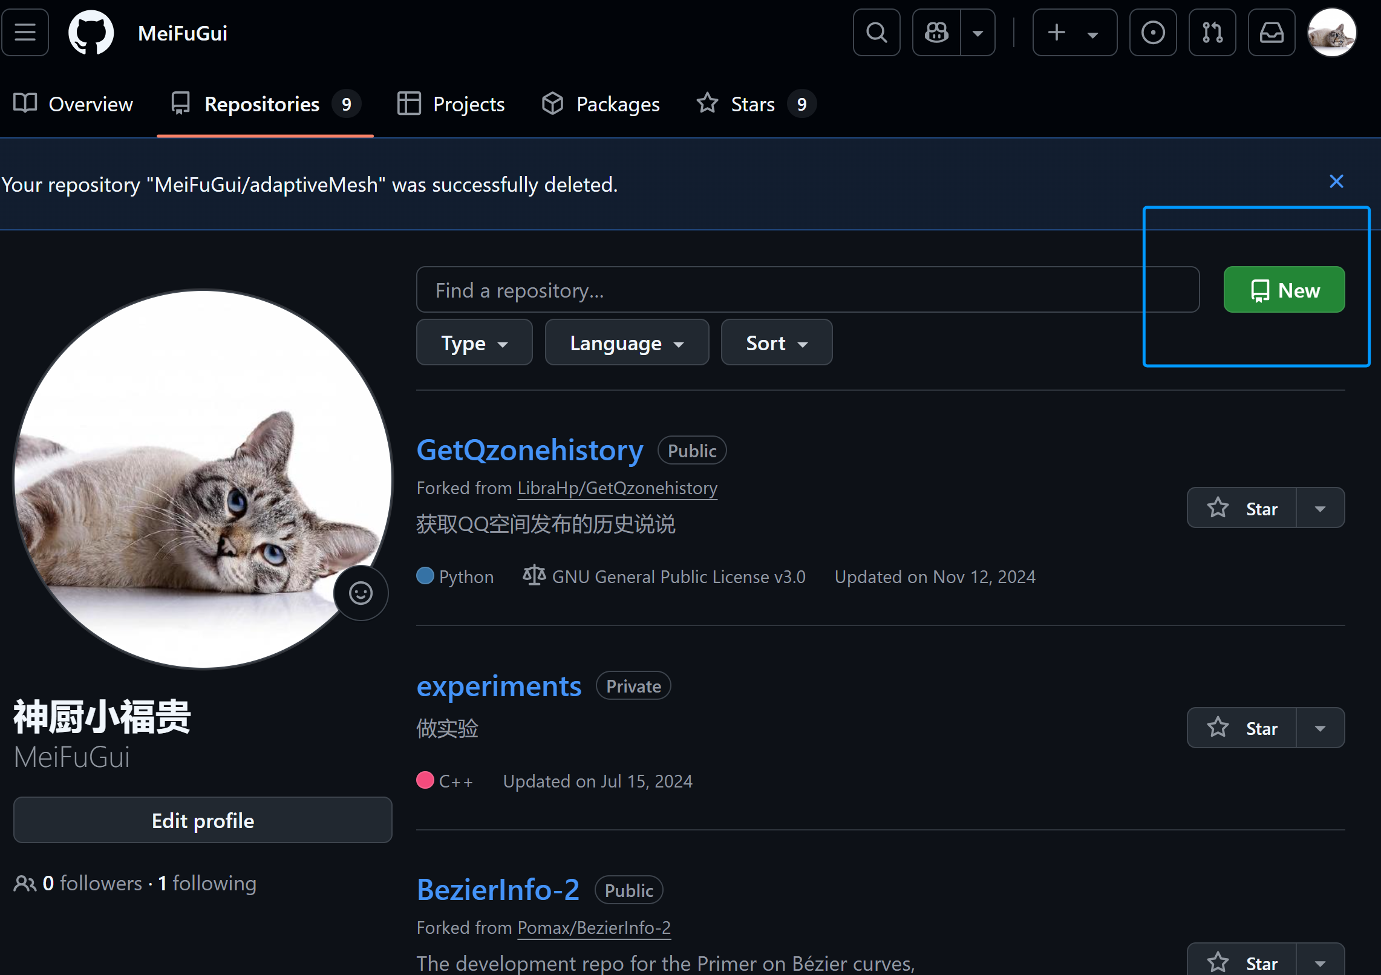Open the search magnifier icon
This screenshot has width=1381, height=975.
[x=876, y=33]
